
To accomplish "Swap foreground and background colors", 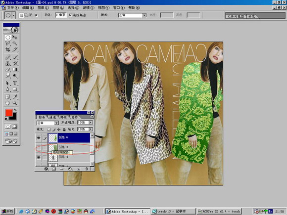I will pyautogui.click(x=15, y=110).
